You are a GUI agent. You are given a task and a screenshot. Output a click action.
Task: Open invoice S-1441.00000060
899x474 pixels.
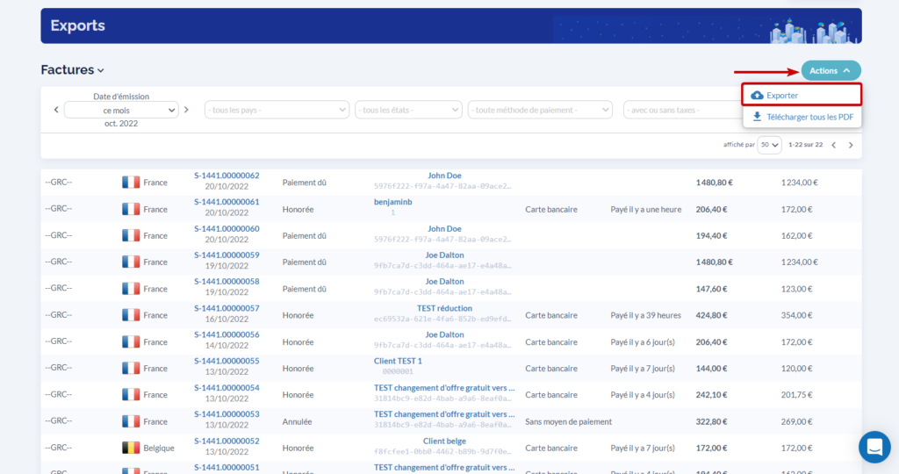[227, 229]
